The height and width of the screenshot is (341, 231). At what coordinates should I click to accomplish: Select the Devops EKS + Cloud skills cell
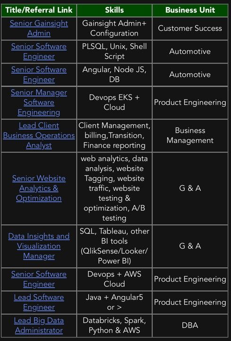pos(114,102)
